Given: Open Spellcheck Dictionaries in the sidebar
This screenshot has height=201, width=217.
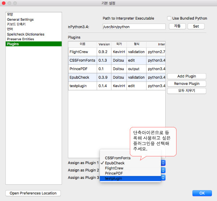Looking at the screenshot, I should click(x=34, y=34).
